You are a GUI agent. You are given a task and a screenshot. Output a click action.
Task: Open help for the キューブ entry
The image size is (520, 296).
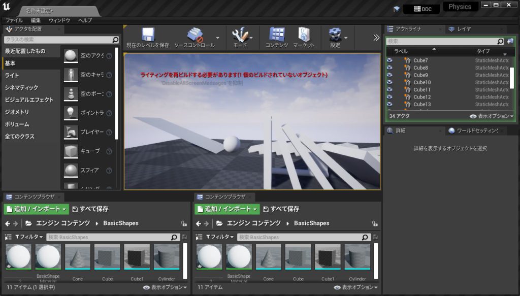tap(109, 151)
